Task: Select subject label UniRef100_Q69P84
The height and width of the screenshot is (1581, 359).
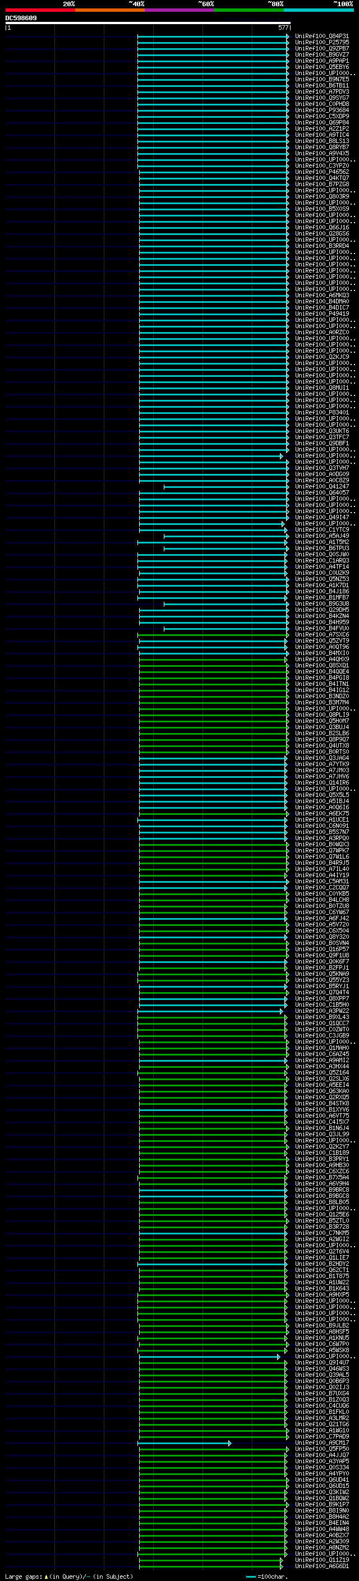Action: (322, 122)
